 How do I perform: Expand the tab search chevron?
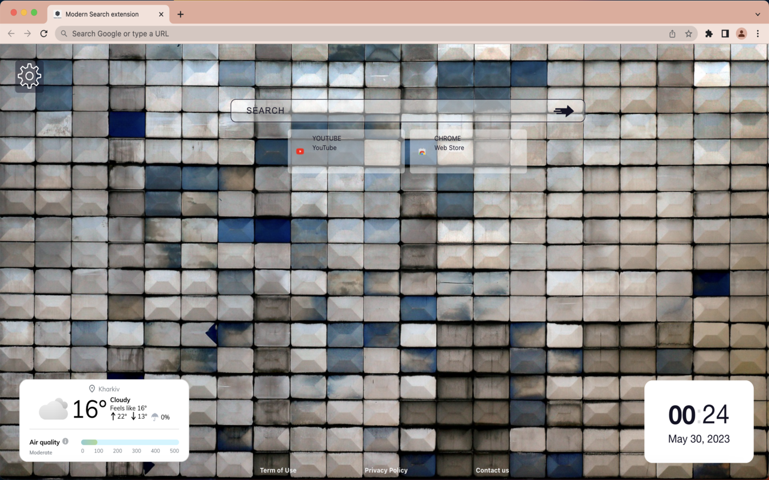(x=758, y=14)
